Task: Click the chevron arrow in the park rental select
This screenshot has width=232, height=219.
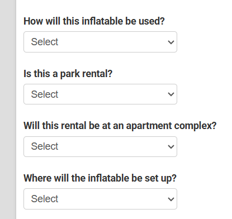Action: tap(171, 94)
